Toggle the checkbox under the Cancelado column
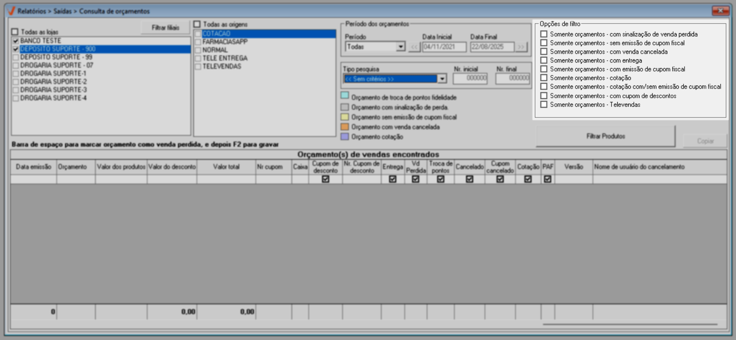Viewport: 736px width, 340px height. tap(469, 179)
